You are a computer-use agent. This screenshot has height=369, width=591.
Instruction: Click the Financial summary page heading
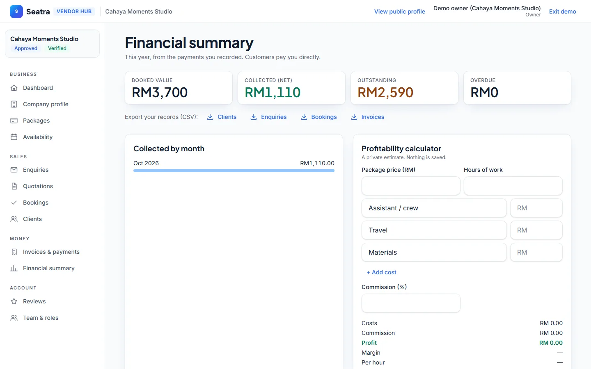(x=189, y=43)
